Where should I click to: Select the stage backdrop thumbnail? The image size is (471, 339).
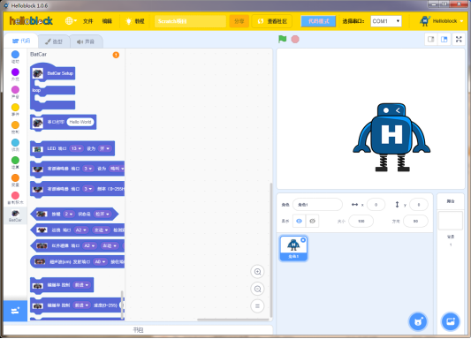(451, 221)
